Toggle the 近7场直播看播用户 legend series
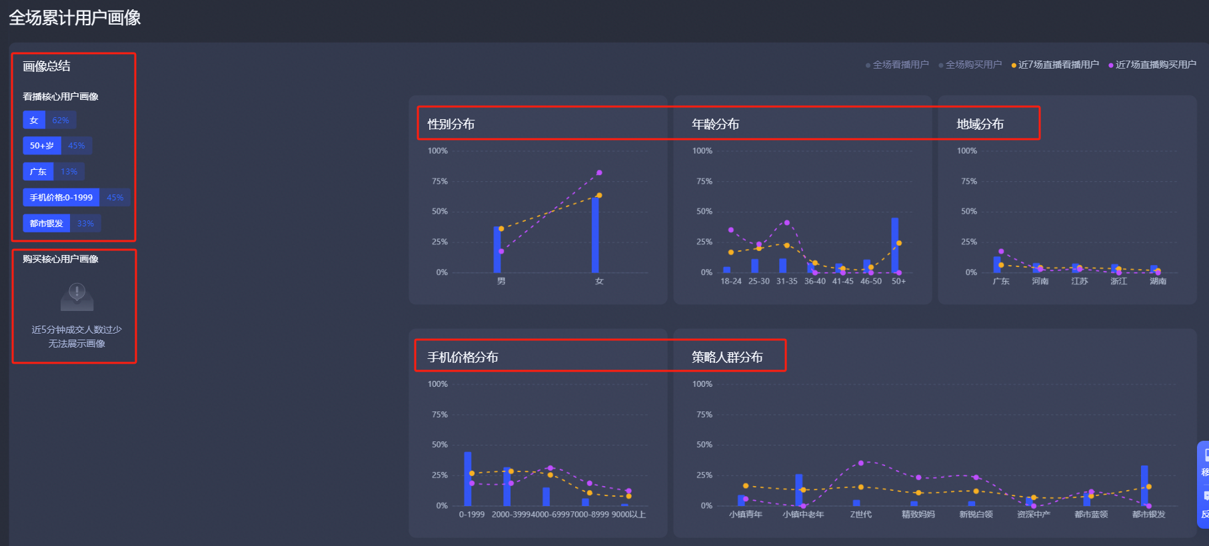 [1055, 65]
